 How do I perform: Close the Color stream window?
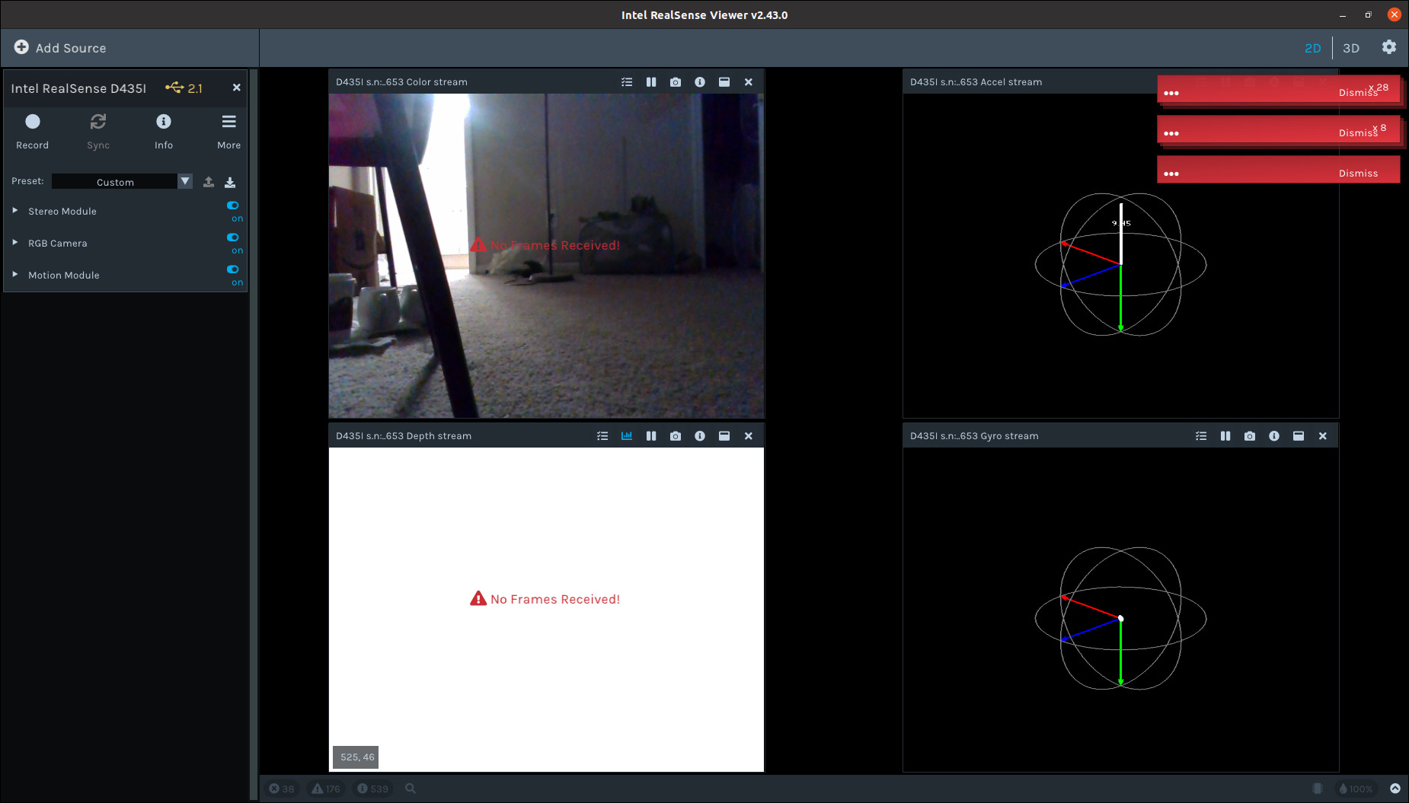(749, 82)
